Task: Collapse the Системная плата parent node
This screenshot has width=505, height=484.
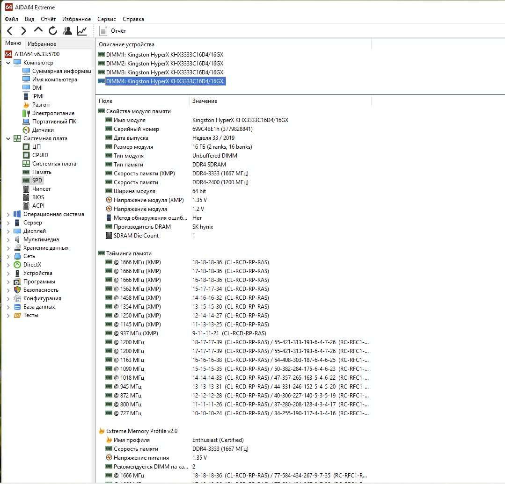Action: (x=8, y=139)
